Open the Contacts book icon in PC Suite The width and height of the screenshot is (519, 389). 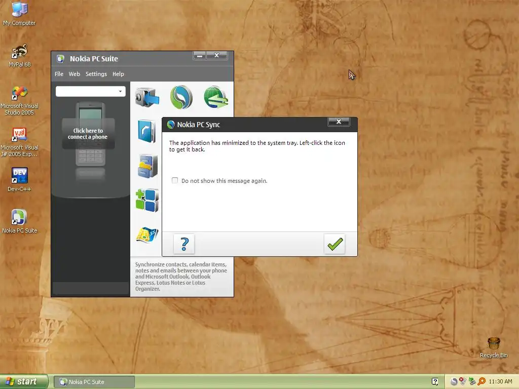tap(147, 131)
